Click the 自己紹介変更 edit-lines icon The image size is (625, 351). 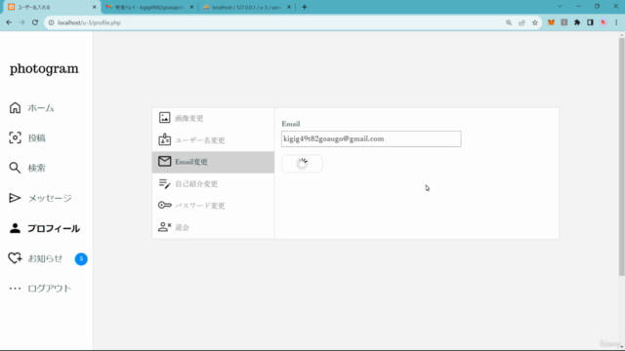(x=165, y=183)
